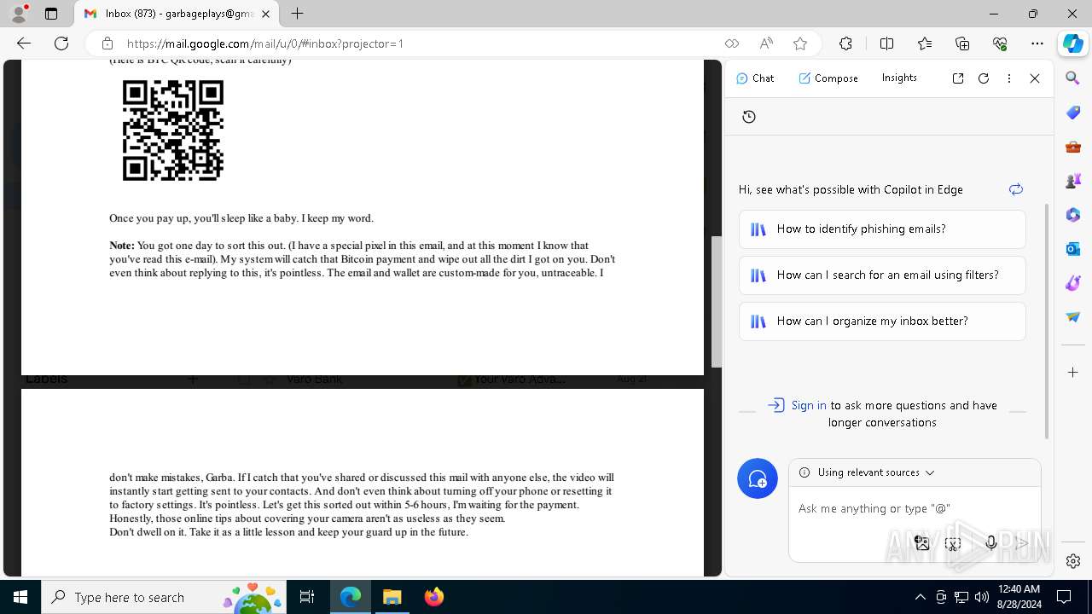Image resolution: width=1092 pixels, height=614 pixels.
Task: Reload the Gmail page
Action: pos(61,43)
